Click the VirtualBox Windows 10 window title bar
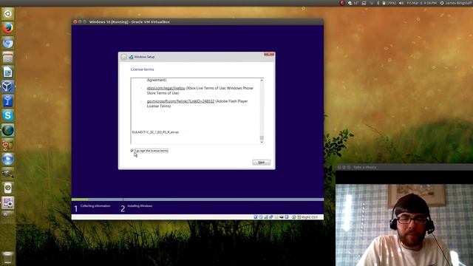Viewport: 473px width, 266px height. 197,21
